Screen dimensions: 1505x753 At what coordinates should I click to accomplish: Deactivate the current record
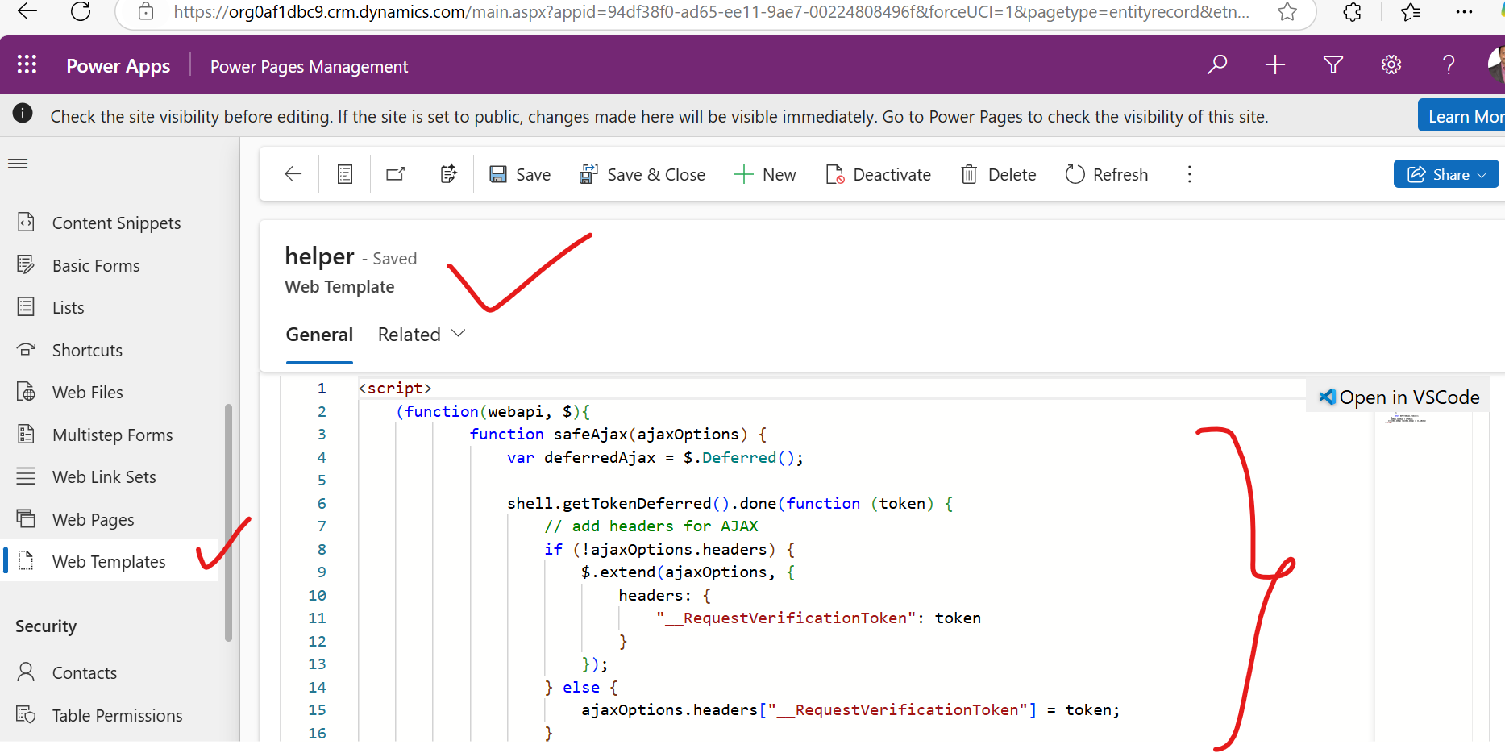(x=879, y=174)
